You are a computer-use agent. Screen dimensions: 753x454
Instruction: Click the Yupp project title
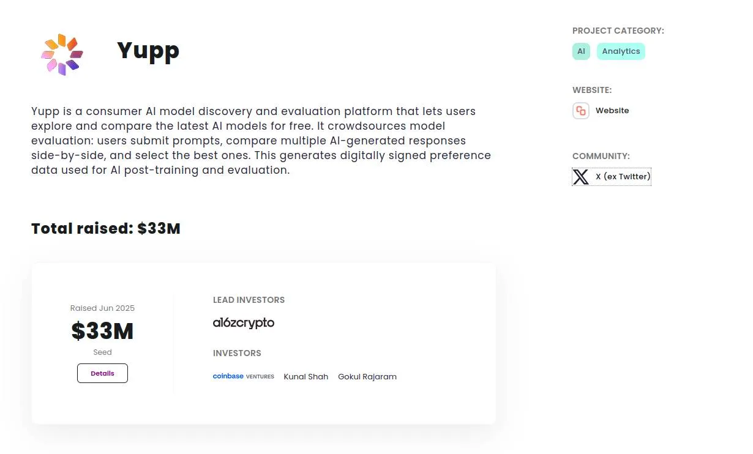tap(148, 51)
